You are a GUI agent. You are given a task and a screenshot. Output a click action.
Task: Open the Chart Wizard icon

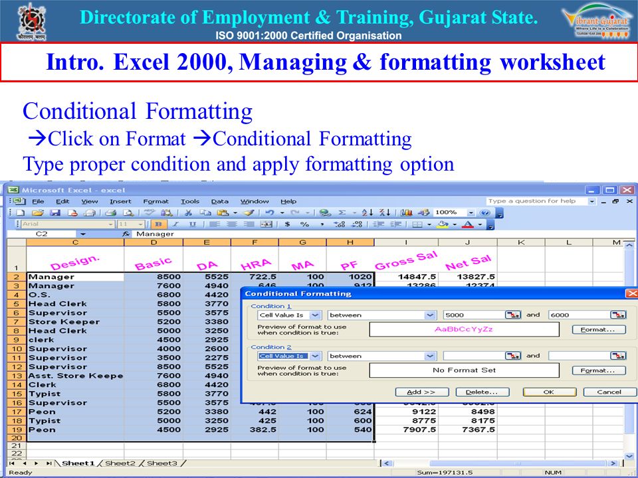(406, 212)
